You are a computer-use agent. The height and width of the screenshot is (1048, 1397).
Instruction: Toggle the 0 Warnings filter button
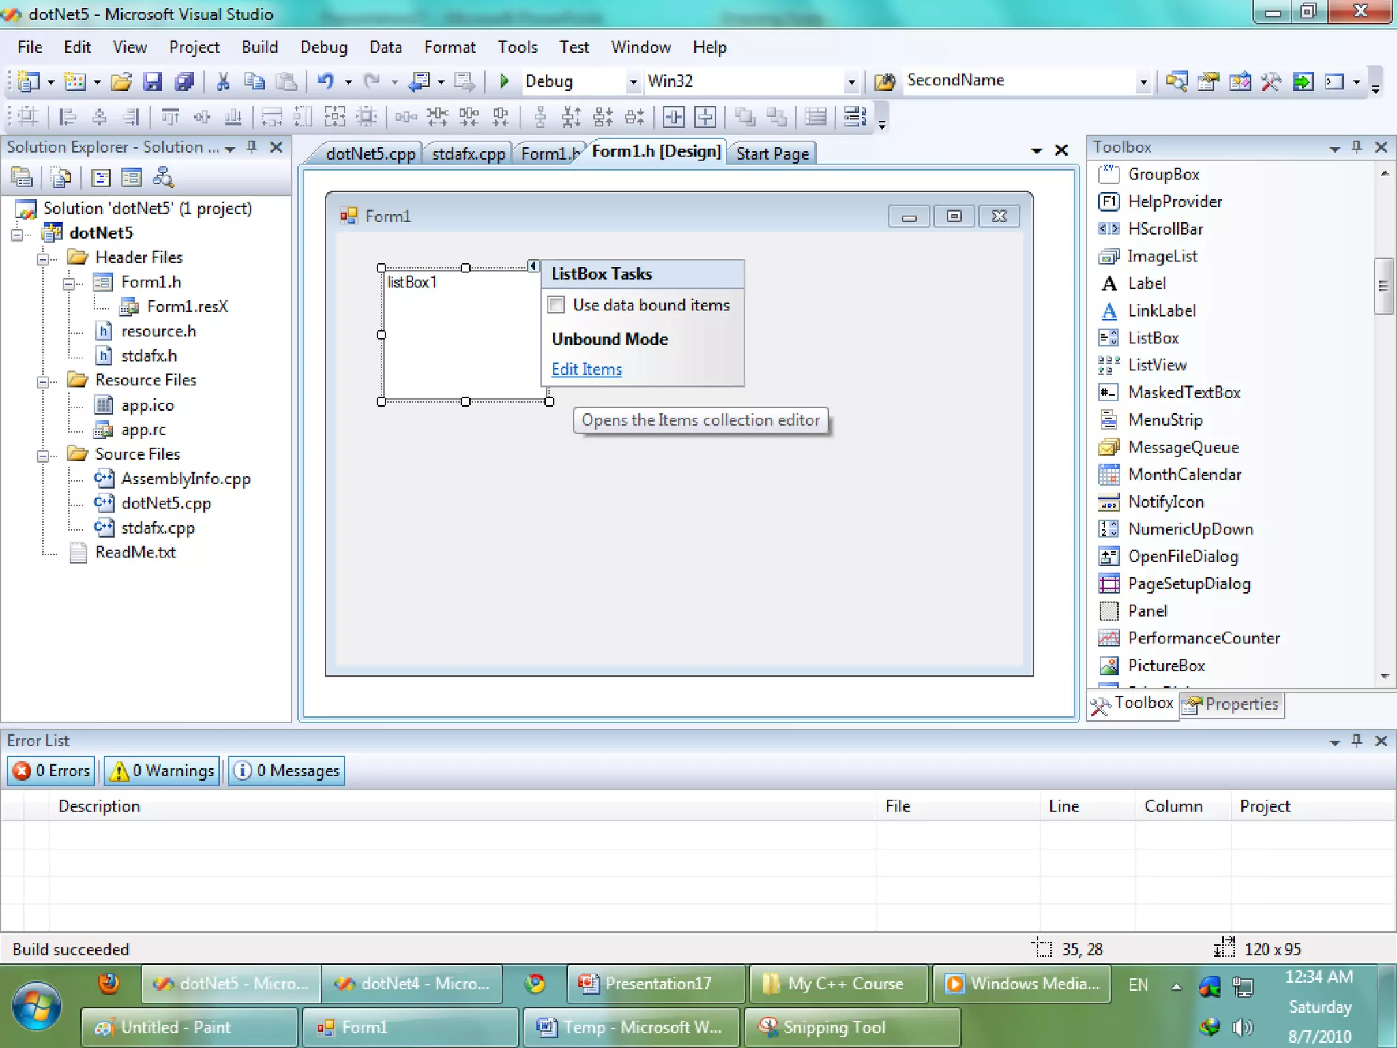pos(162,770)
